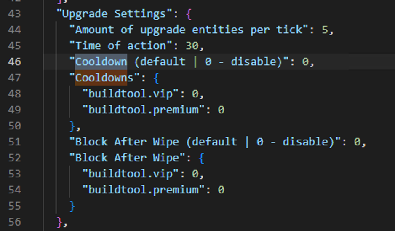Click the opening brace after "Upgrade Settings"
This screenshot has width=395, height=231.
189,14
